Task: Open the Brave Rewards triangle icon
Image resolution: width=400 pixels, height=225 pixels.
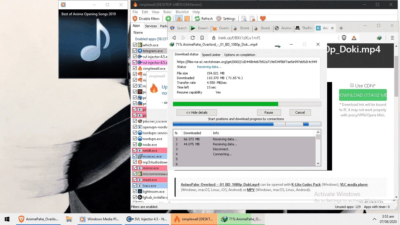Action: coord(354,38)
